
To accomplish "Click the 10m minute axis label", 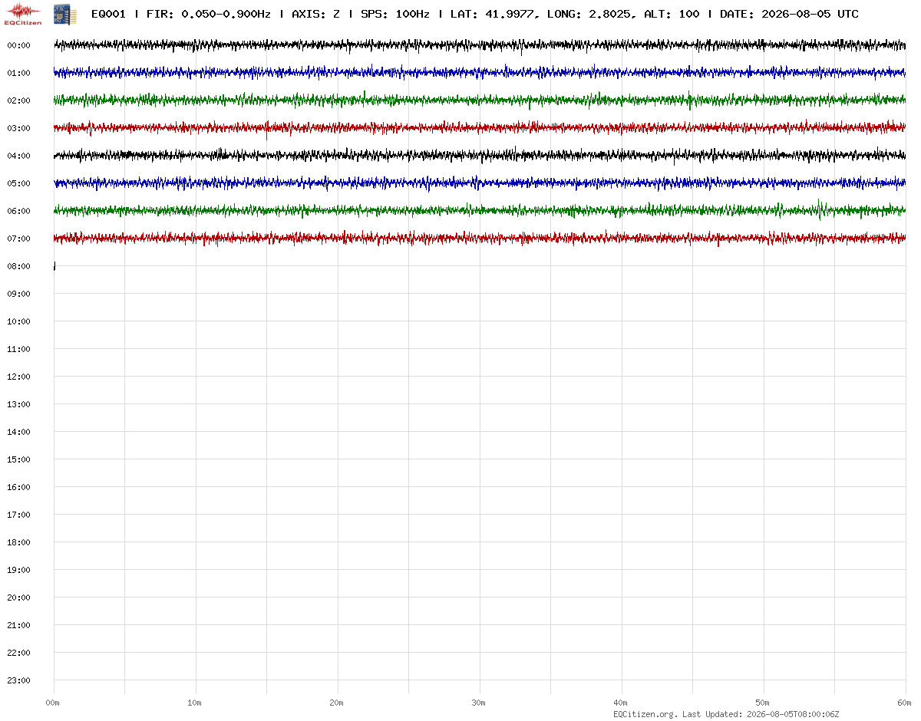I will click(194, 703).
